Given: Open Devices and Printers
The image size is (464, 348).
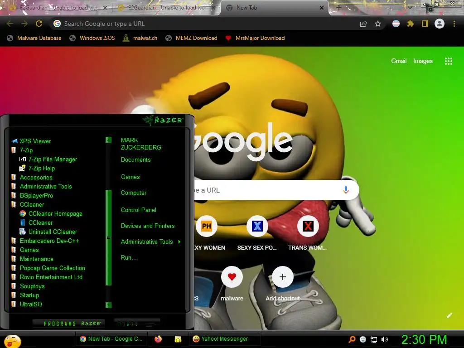Looking at the screenshot, I should (148, 226).
